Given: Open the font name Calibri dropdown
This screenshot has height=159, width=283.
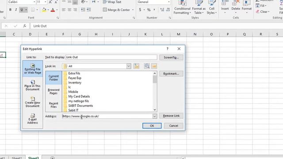Looking at the screenshot, I should 34,2.
